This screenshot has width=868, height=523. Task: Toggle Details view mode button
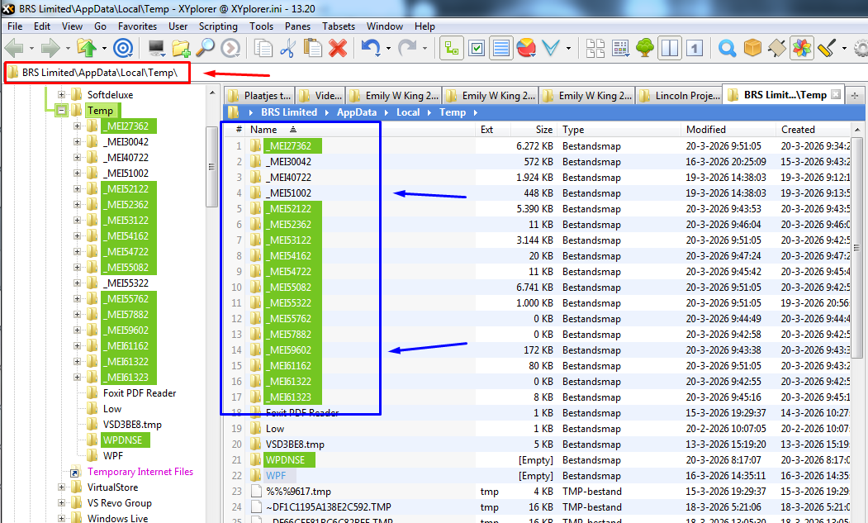tap(501, 49)
